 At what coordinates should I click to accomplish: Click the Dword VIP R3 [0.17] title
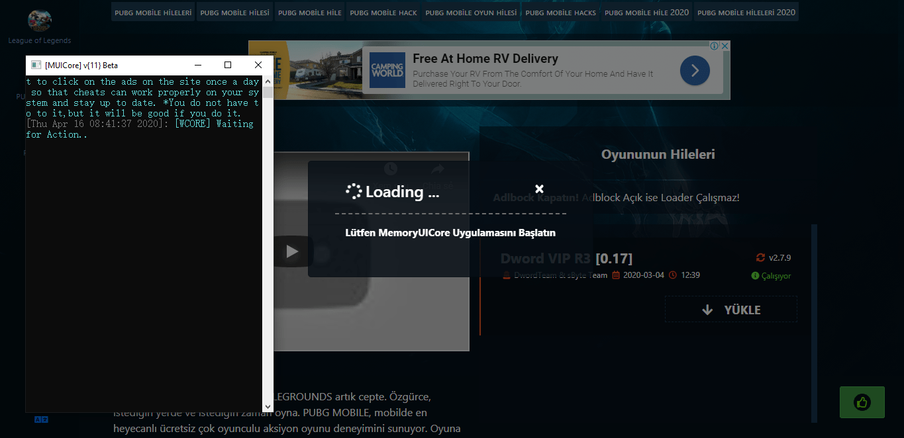tap(566, 258)
